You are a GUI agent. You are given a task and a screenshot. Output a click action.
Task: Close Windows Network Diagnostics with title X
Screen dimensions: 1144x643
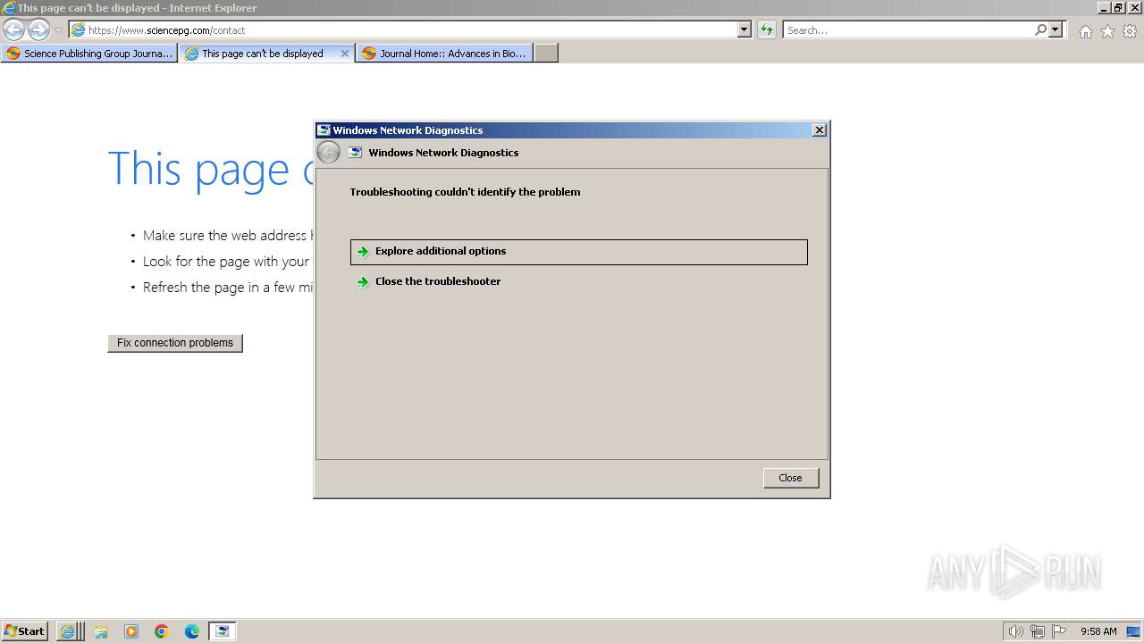pyautogui.click(x=820, y=130)
